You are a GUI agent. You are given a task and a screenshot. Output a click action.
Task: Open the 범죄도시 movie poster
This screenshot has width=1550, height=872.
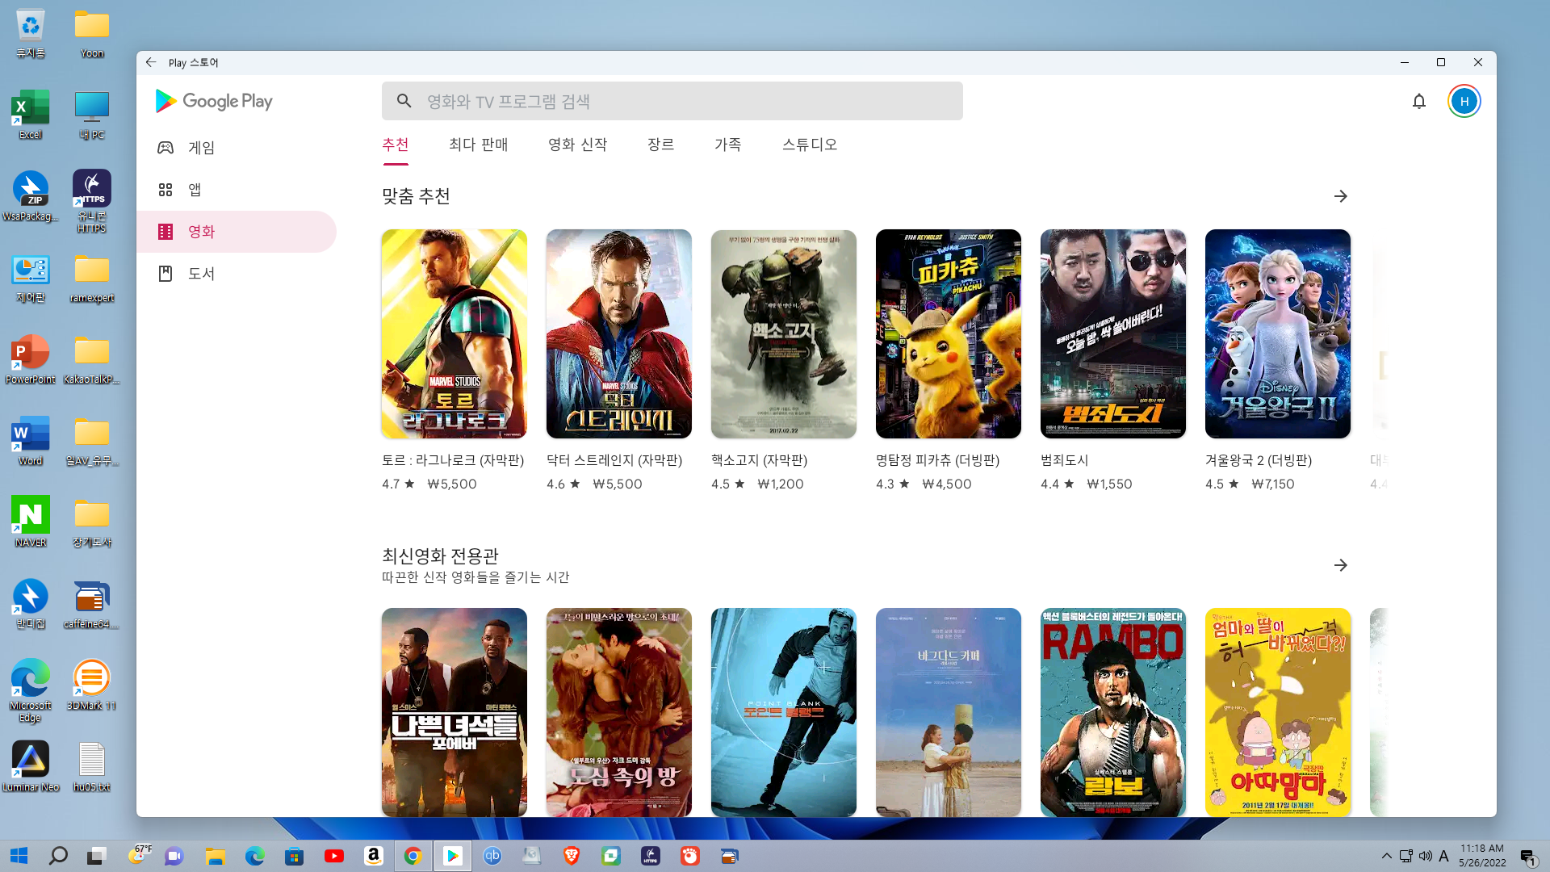pos(1113,334)
